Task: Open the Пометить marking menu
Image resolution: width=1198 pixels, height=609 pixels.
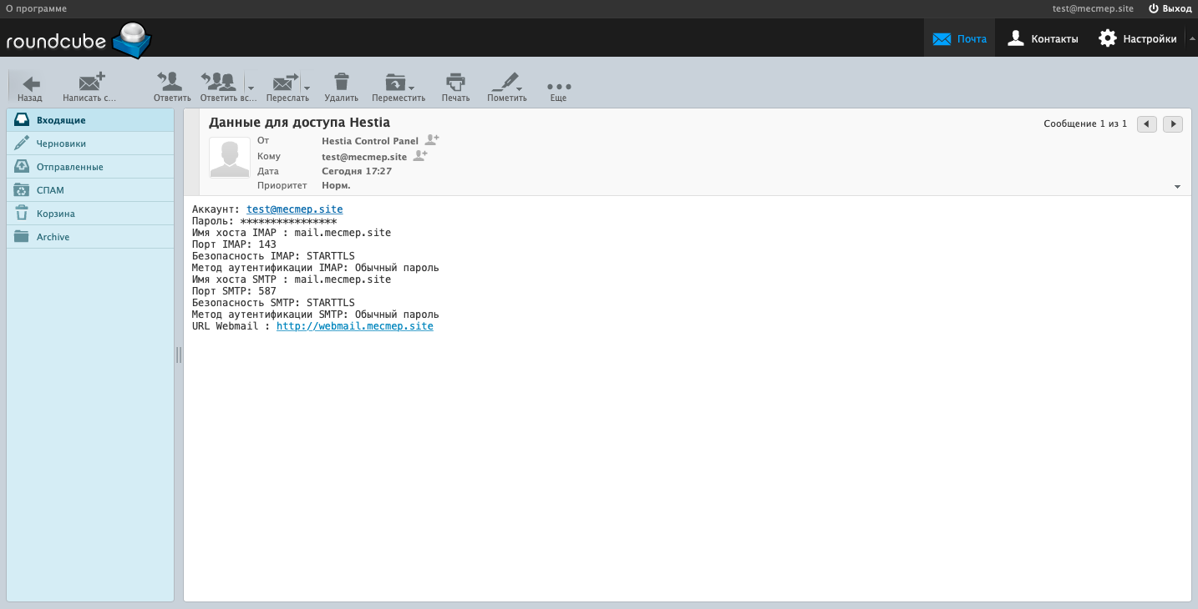Action: point(507,87)
